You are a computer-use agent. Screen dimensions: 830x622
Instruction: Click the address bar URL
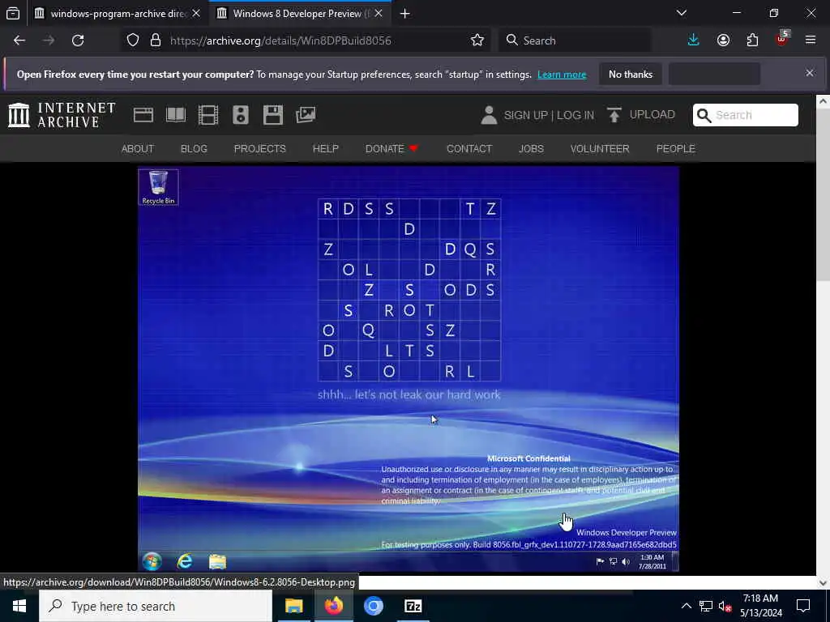(280, 40)
